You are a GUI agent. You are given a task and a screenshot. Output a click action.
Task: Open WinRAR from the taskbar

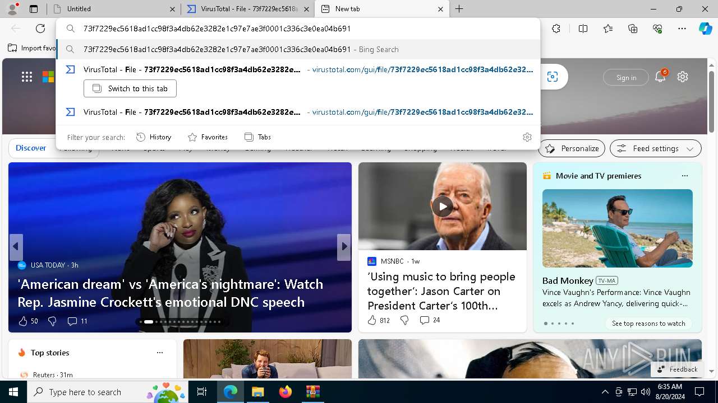(312, 392)
